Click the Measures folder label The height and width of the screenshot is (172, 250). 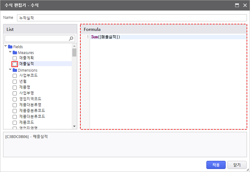coord(26,53)
